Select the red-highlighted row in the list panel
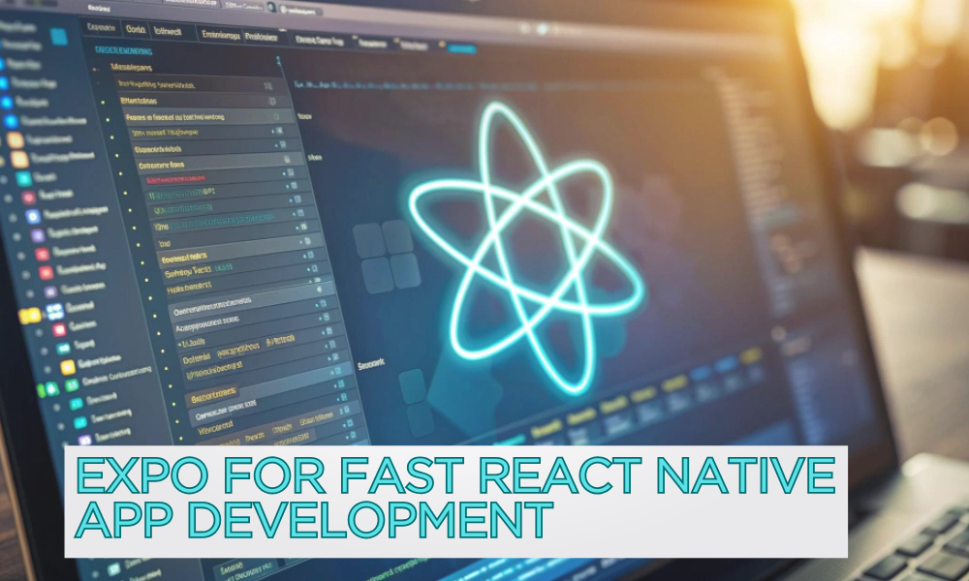 tap(176, 179)
